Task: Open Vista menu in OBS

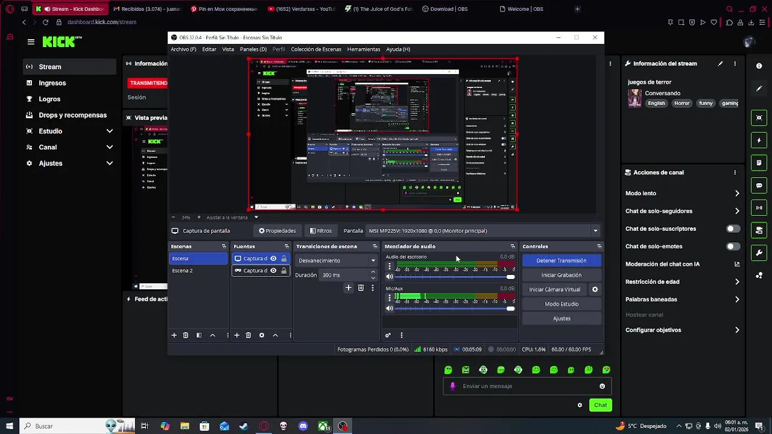Action: pos(228,49)
